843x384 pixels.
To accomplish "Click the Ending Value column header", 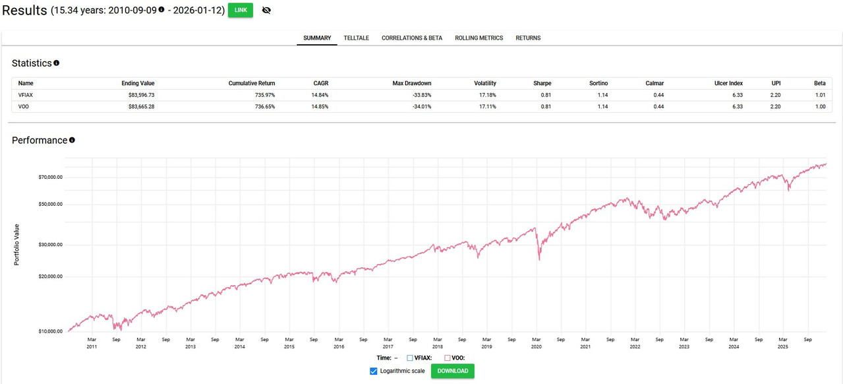I will coord(138,84).
